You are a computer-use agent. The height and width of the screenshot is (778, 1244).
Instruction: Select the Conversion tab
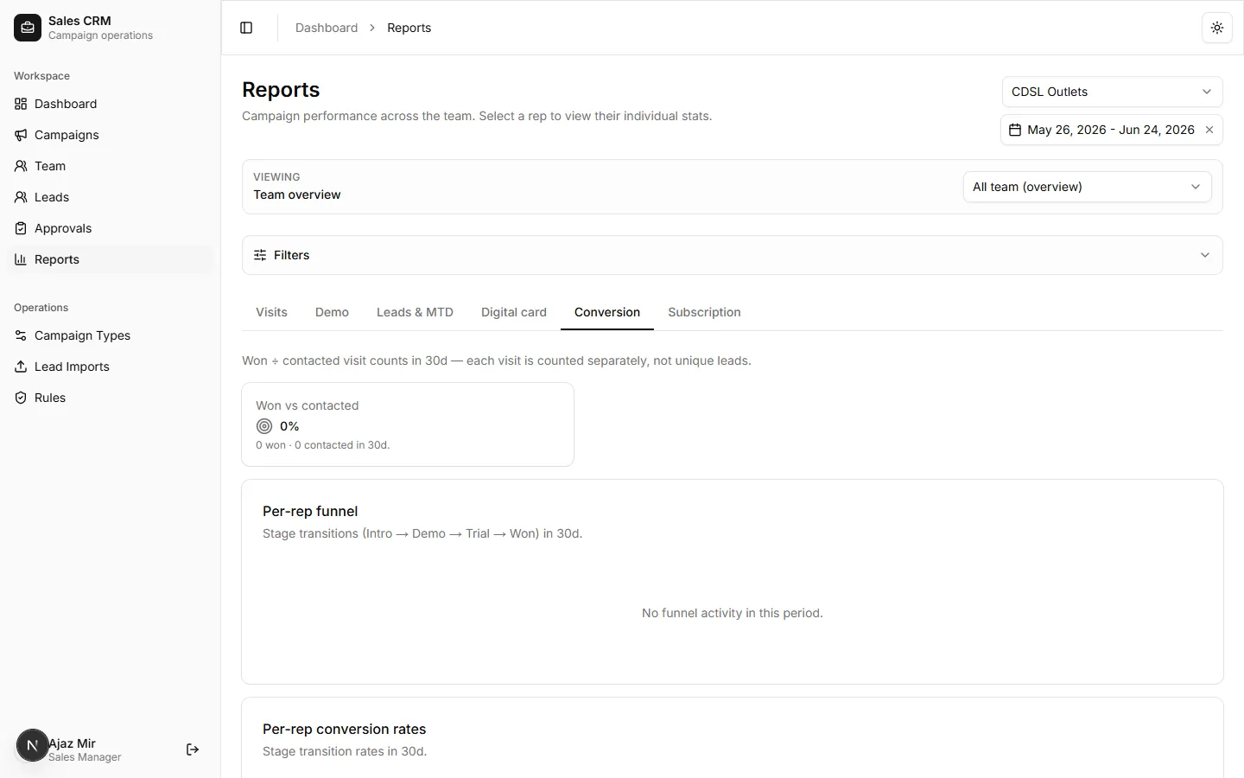click(607, 312)
